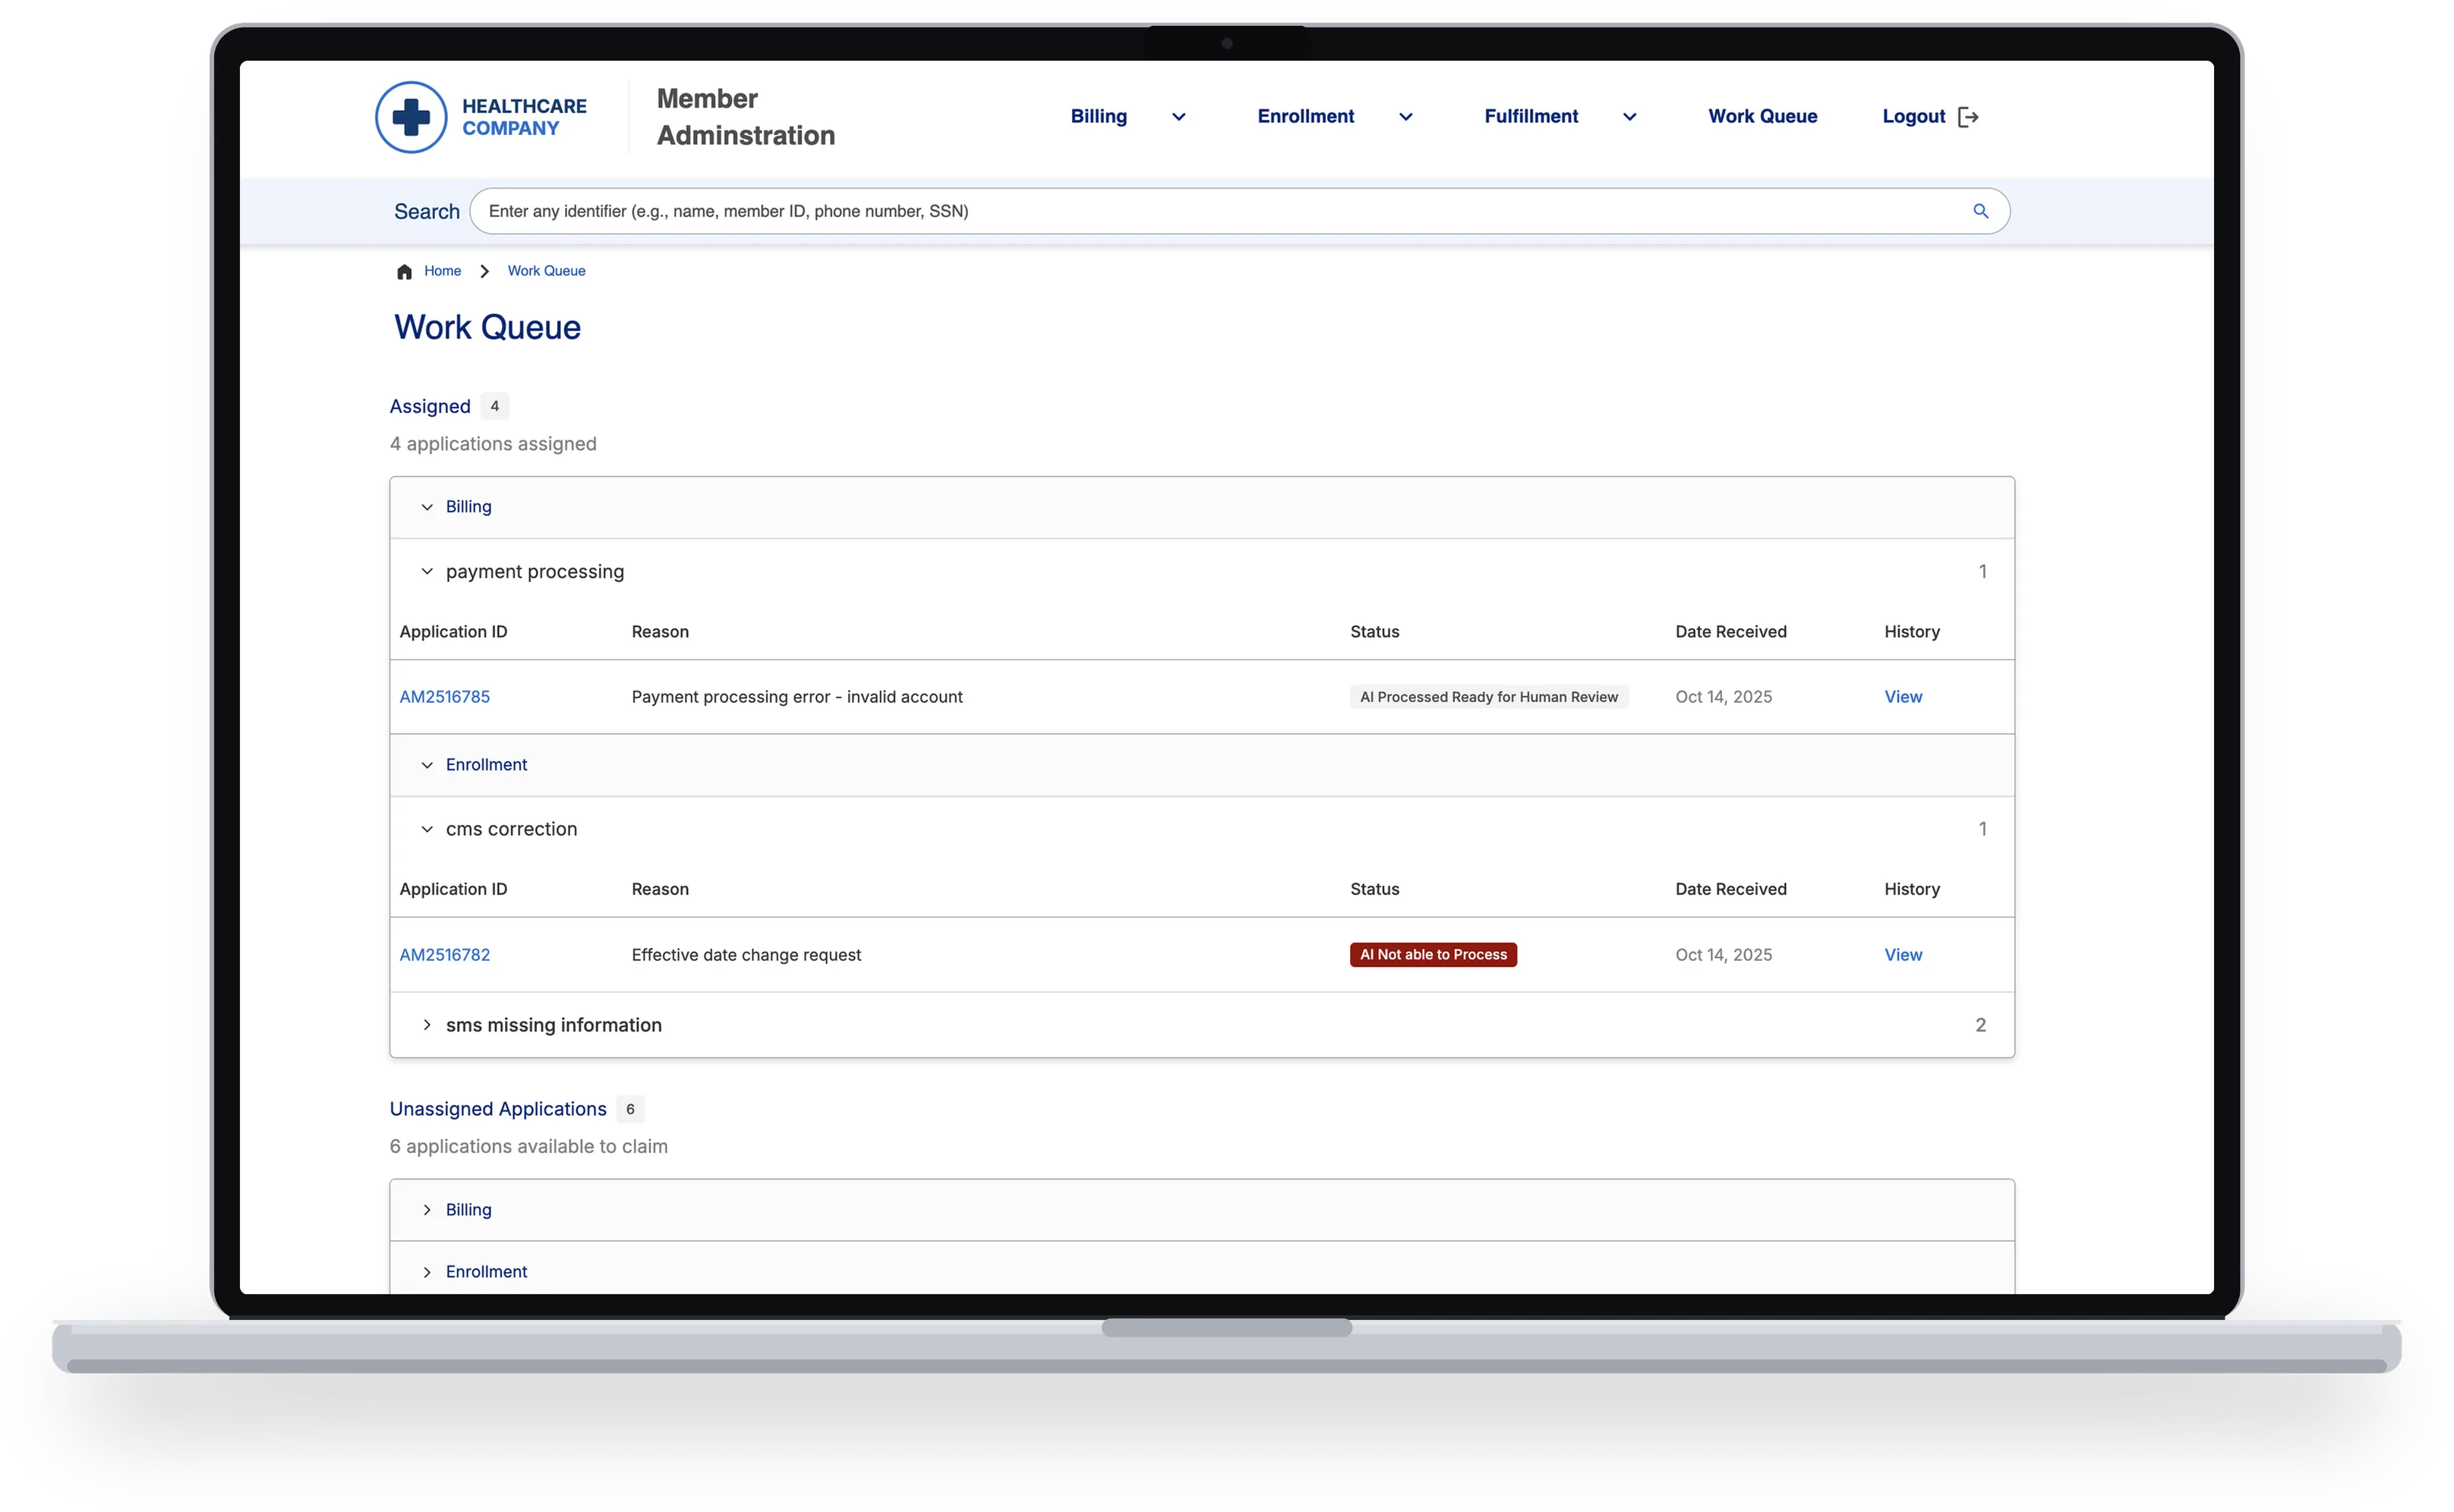Open the Enrollment menu in the header
The image size is (2454, 1512).
tap(1305, 116)
